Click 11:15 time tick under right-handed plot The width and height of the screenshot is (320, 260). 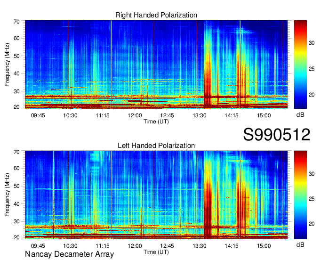click(x=103, y=115)
